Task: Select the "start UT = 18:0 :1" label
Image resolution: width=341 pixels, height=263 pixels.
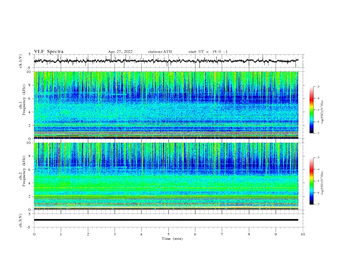Action: coord(208,52)
